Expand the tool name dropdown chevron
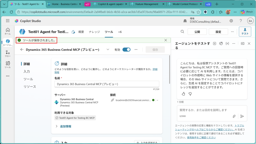 [x=108, y=49]
